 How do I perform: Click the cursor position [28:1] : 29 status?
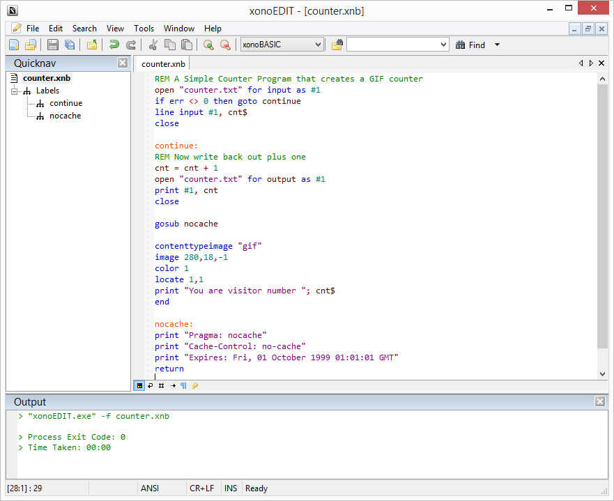(x=24, y=488)
